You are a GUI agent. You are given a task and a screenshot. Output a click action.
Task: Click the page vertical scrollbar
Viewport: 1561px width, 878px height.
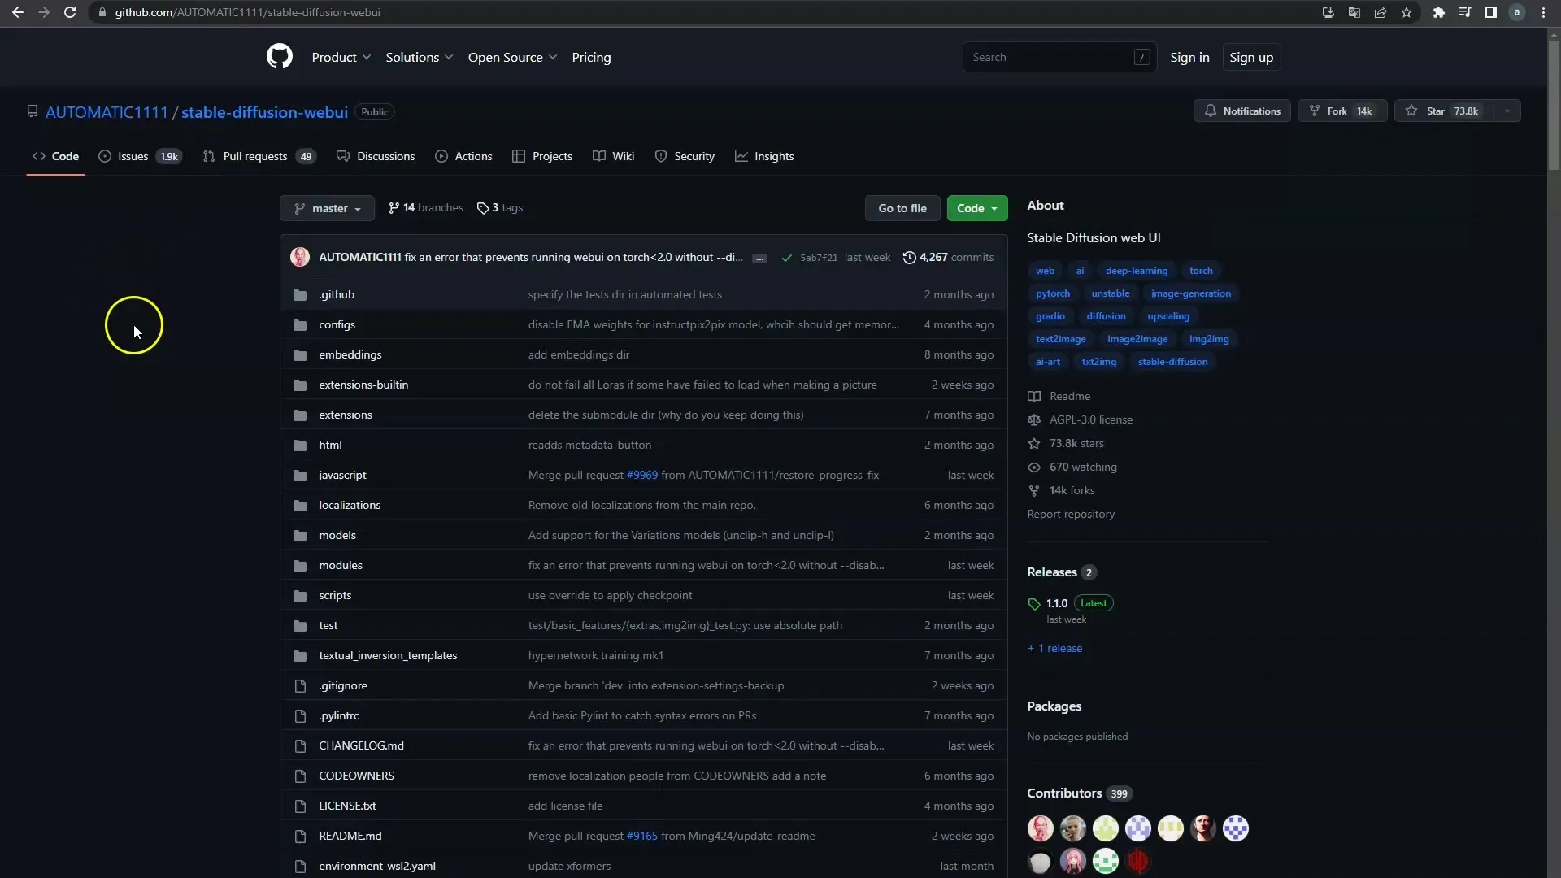click(1554, 106)
